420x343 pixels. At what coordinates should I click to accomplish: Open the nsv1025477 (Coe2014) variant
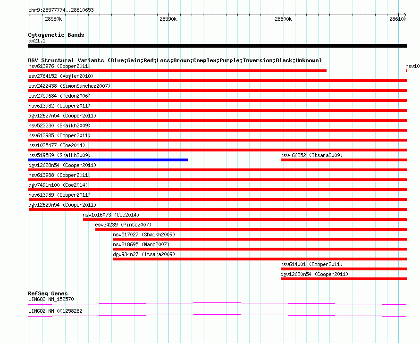point(57,145)
